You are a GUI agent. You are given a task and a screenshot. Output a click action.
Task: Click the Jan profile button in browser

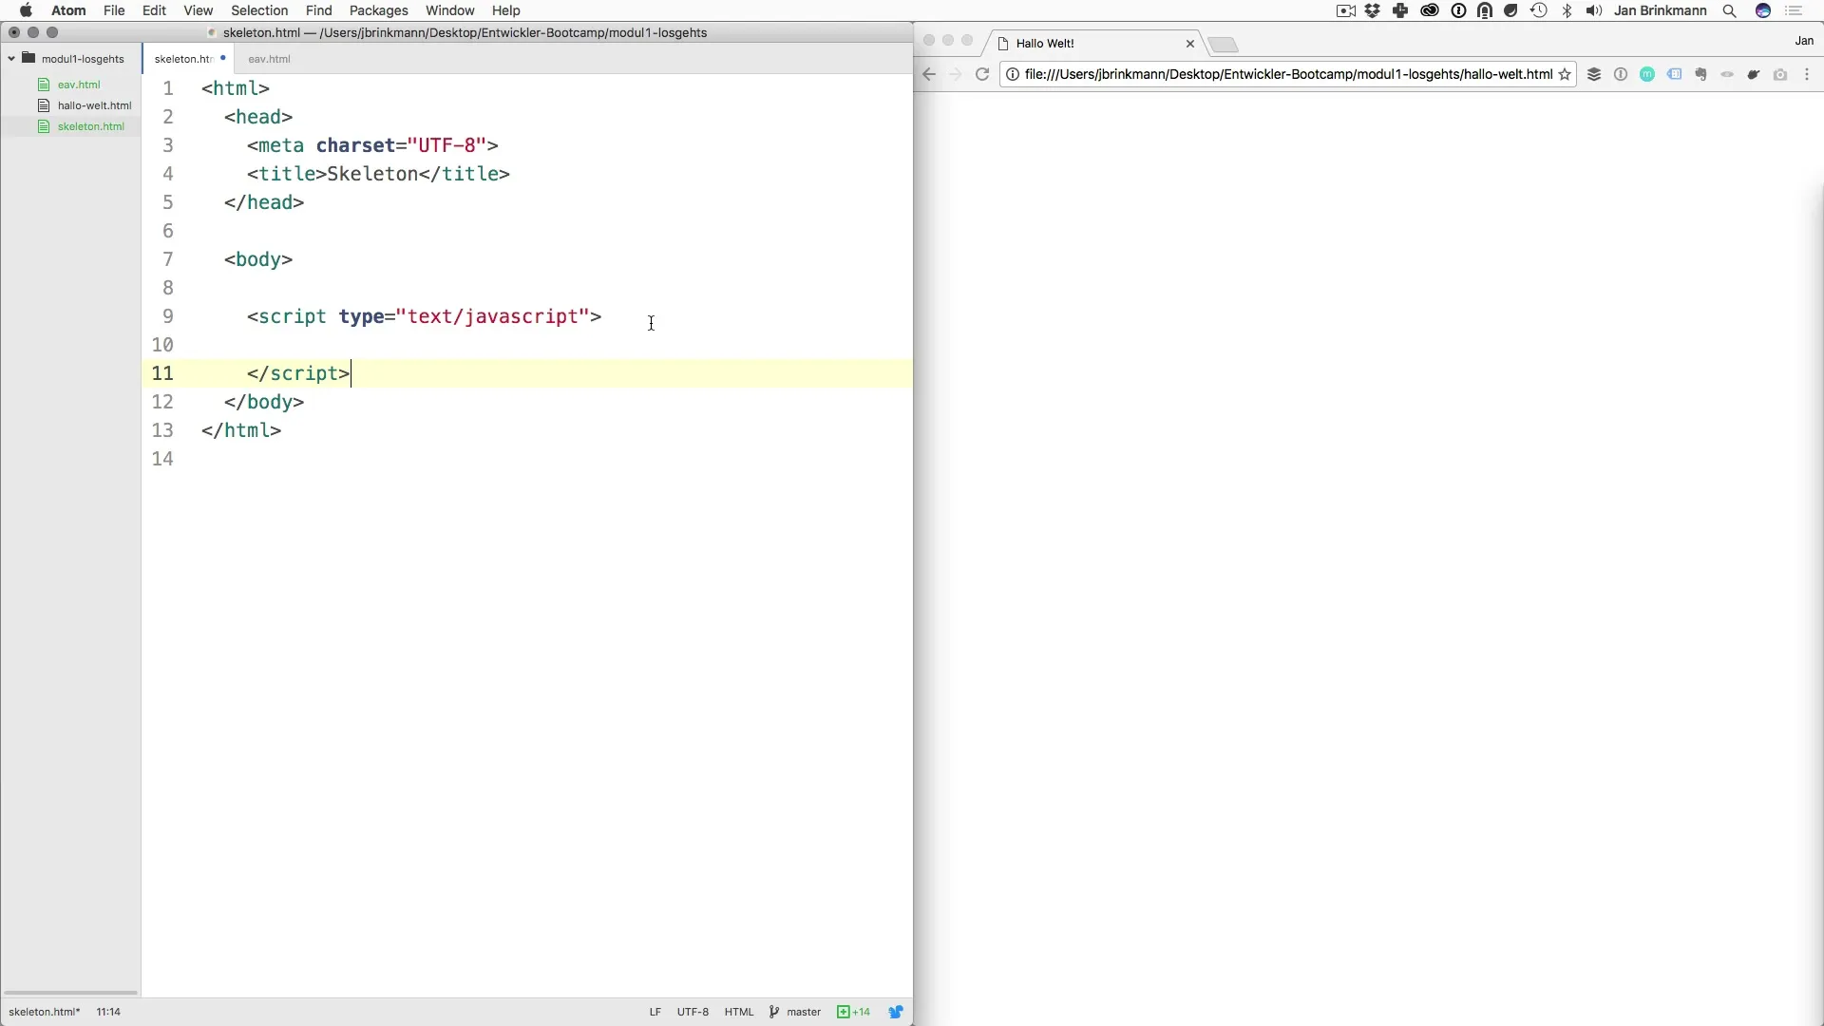[x=1804, y=41]
